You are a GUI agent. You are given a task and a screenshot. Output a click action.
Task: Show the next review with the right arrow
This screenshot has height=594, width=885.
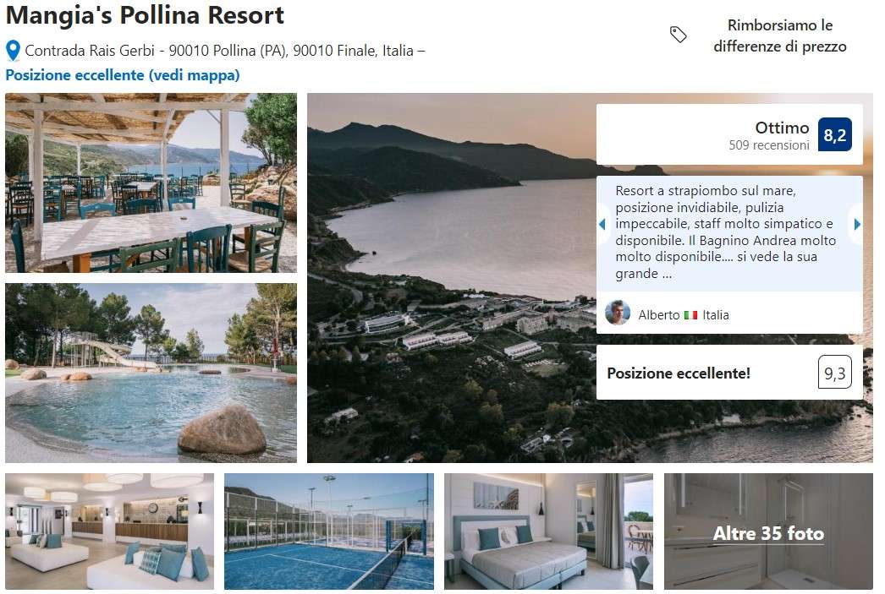pos(857,224)
